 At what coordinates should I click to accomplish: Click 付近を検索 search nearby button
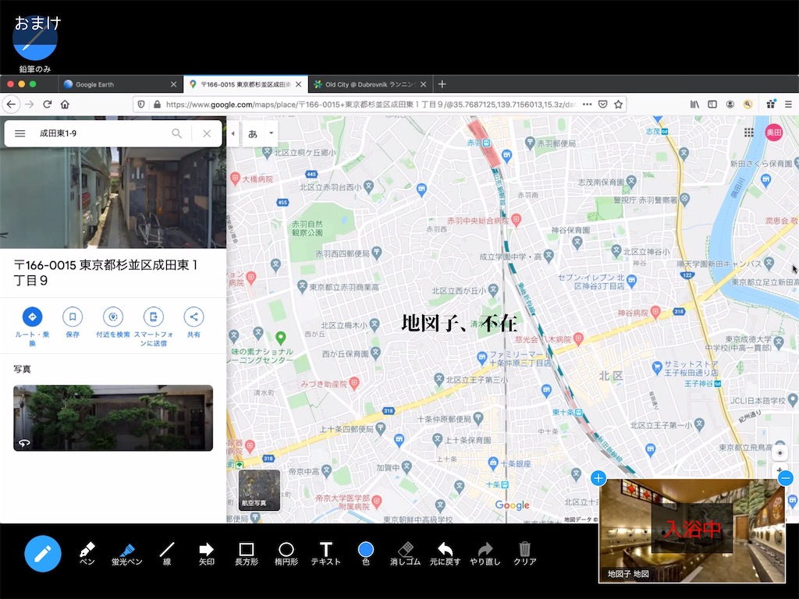pos(113,322)
